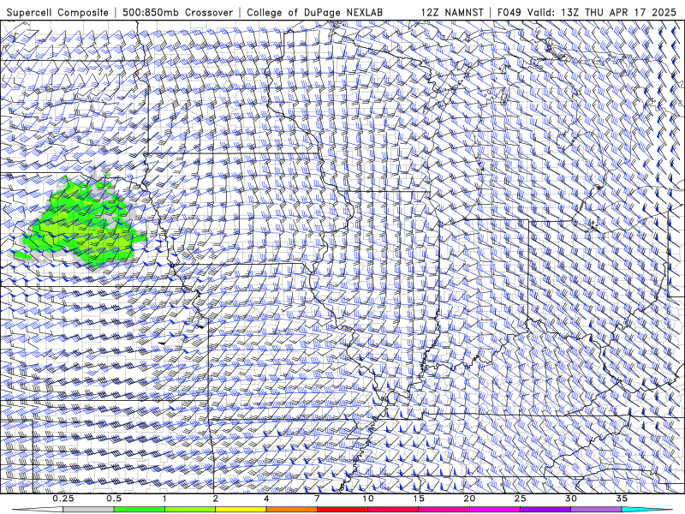Click the '500:850mb Crossover' header text

coord(178,12)
